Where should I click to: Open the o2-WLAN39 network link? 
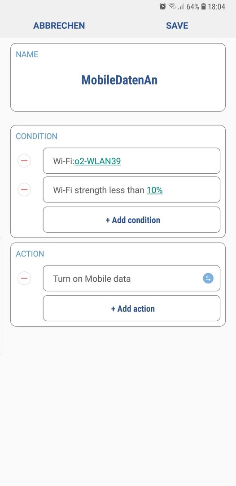[x=98, y=161]
